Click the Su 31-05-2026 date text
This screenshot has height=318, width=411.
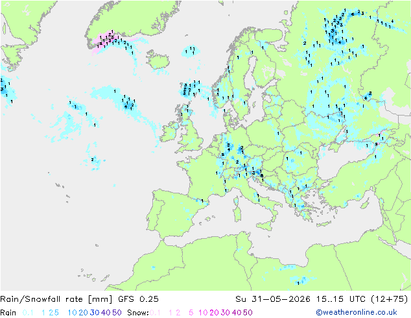[273, 299]
